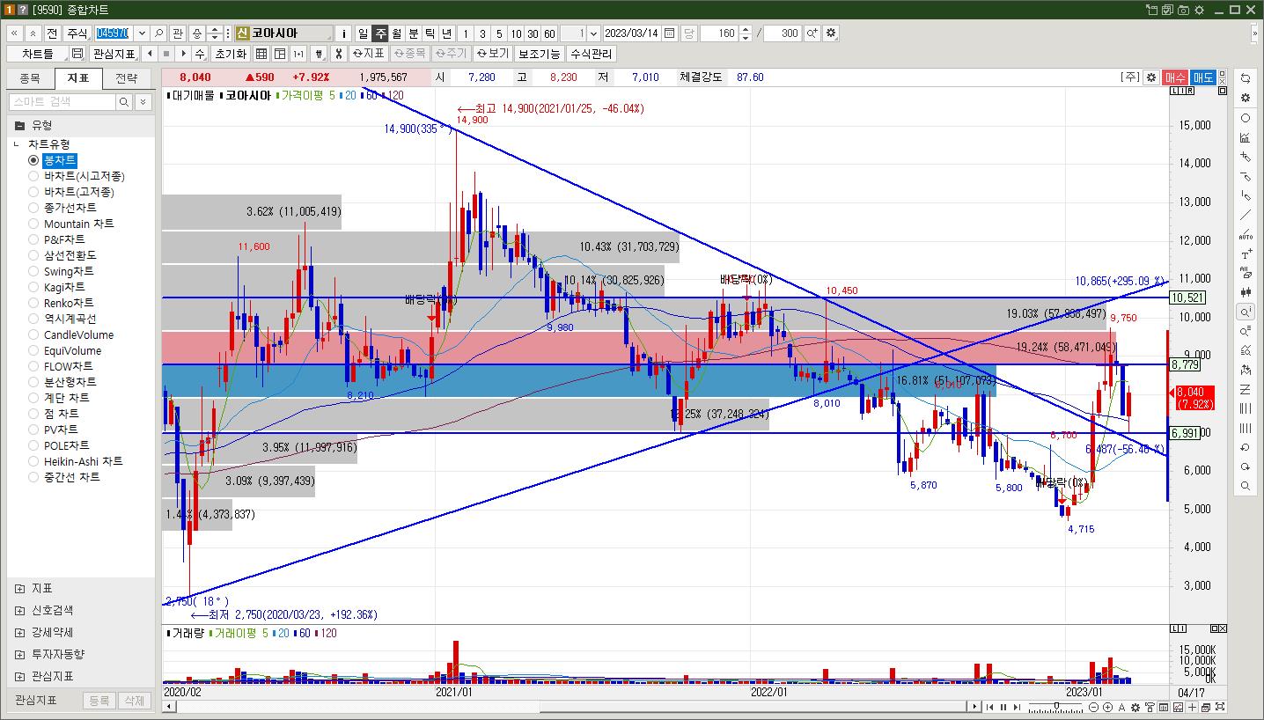Expand the 신호검색 tree section
Viewport: 1264px width, 720px height.
(x=19, y=610)
